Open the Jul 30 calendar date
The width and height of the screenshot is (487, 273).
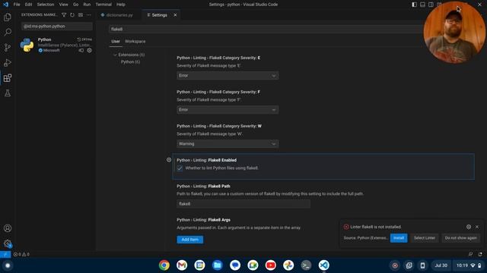pyautogui.click(x=441, y=265)
